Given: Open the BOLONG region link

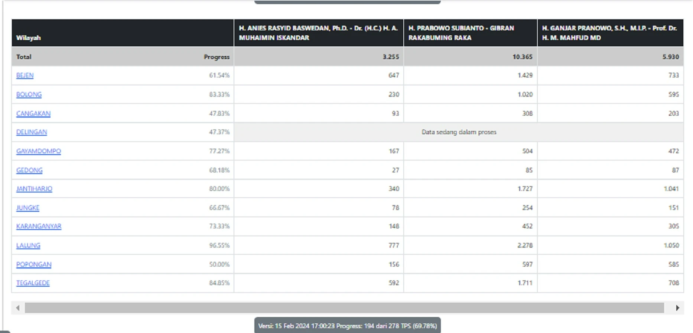Looking at the screenshot, I should tap(29, 95).
